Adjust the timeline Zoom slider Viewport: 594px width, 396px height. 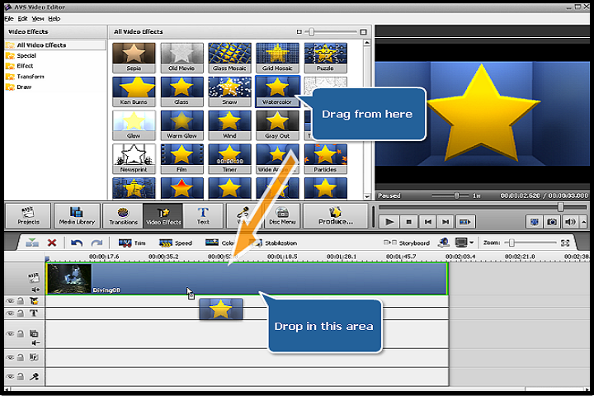point(512,243)
